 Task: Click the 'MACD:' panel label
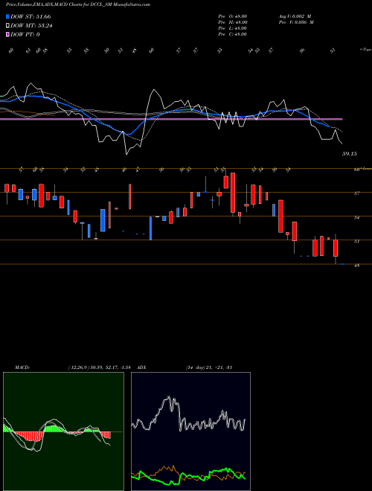pyautogui.click(x=22, y=368)
